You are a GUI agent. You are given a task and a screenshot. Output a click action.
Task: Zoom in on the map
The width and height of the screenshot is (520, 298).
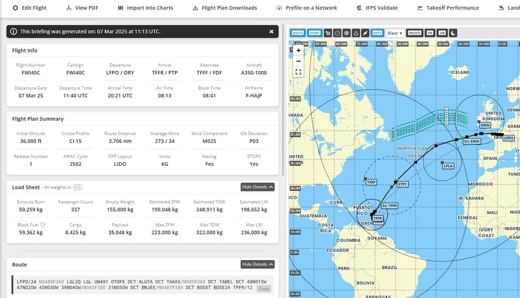click(x=298, y=51)
